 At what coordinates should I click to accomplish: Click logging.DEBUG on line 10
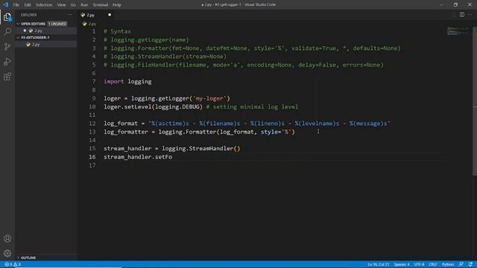point(177,106)
